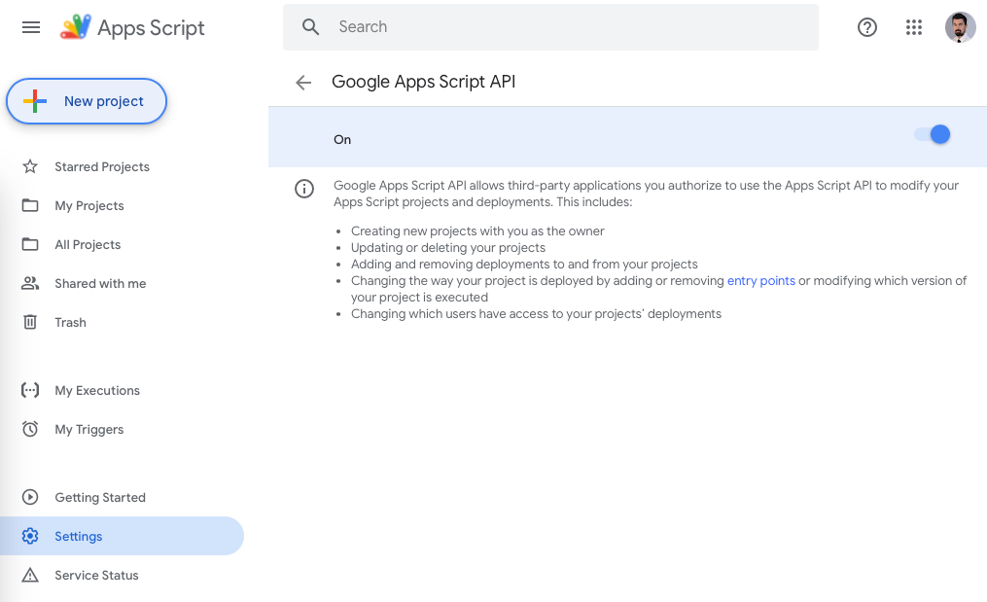Switch to All Projects
Viewport: 987px width, 602px height.
tap(89, 244)
